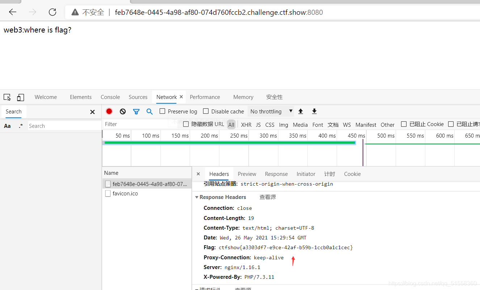Open the 计时 detail tab
Screen dimensions: 480x290
[x=329, y=174]
